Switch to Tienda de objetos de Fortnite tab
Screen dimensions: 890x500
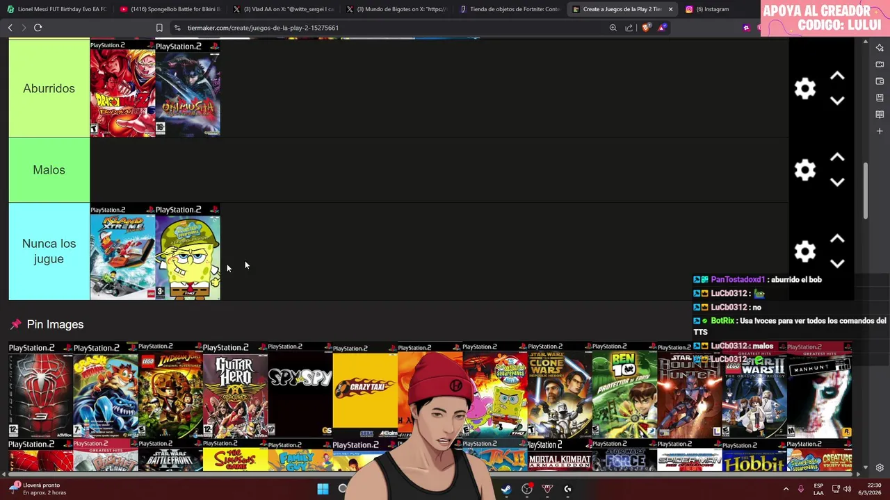point(510,9)
